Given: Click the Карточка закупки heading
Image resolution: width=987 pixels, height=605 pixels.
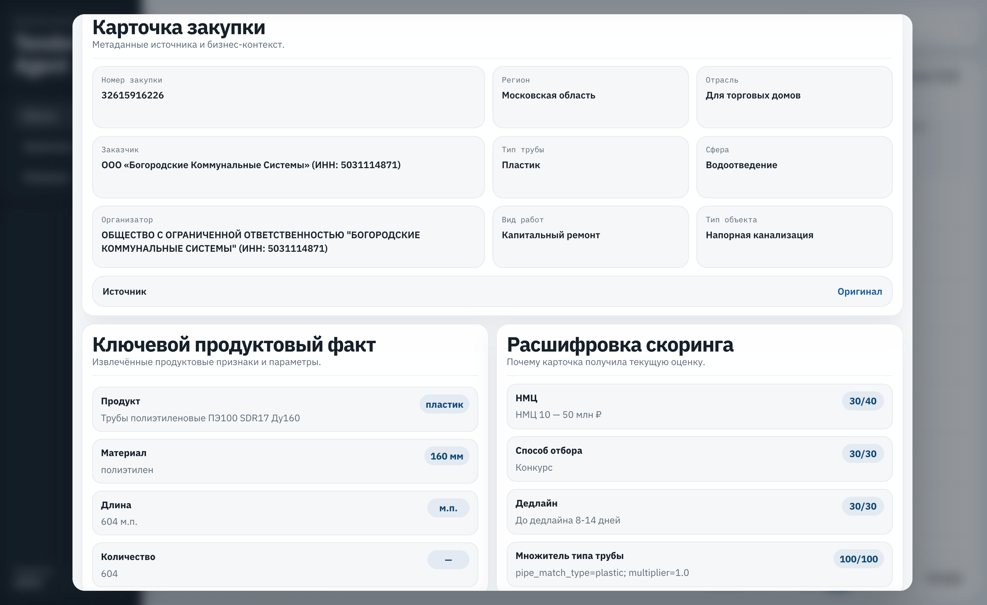Looking at the screenshot, I should (x=178, y=27).
